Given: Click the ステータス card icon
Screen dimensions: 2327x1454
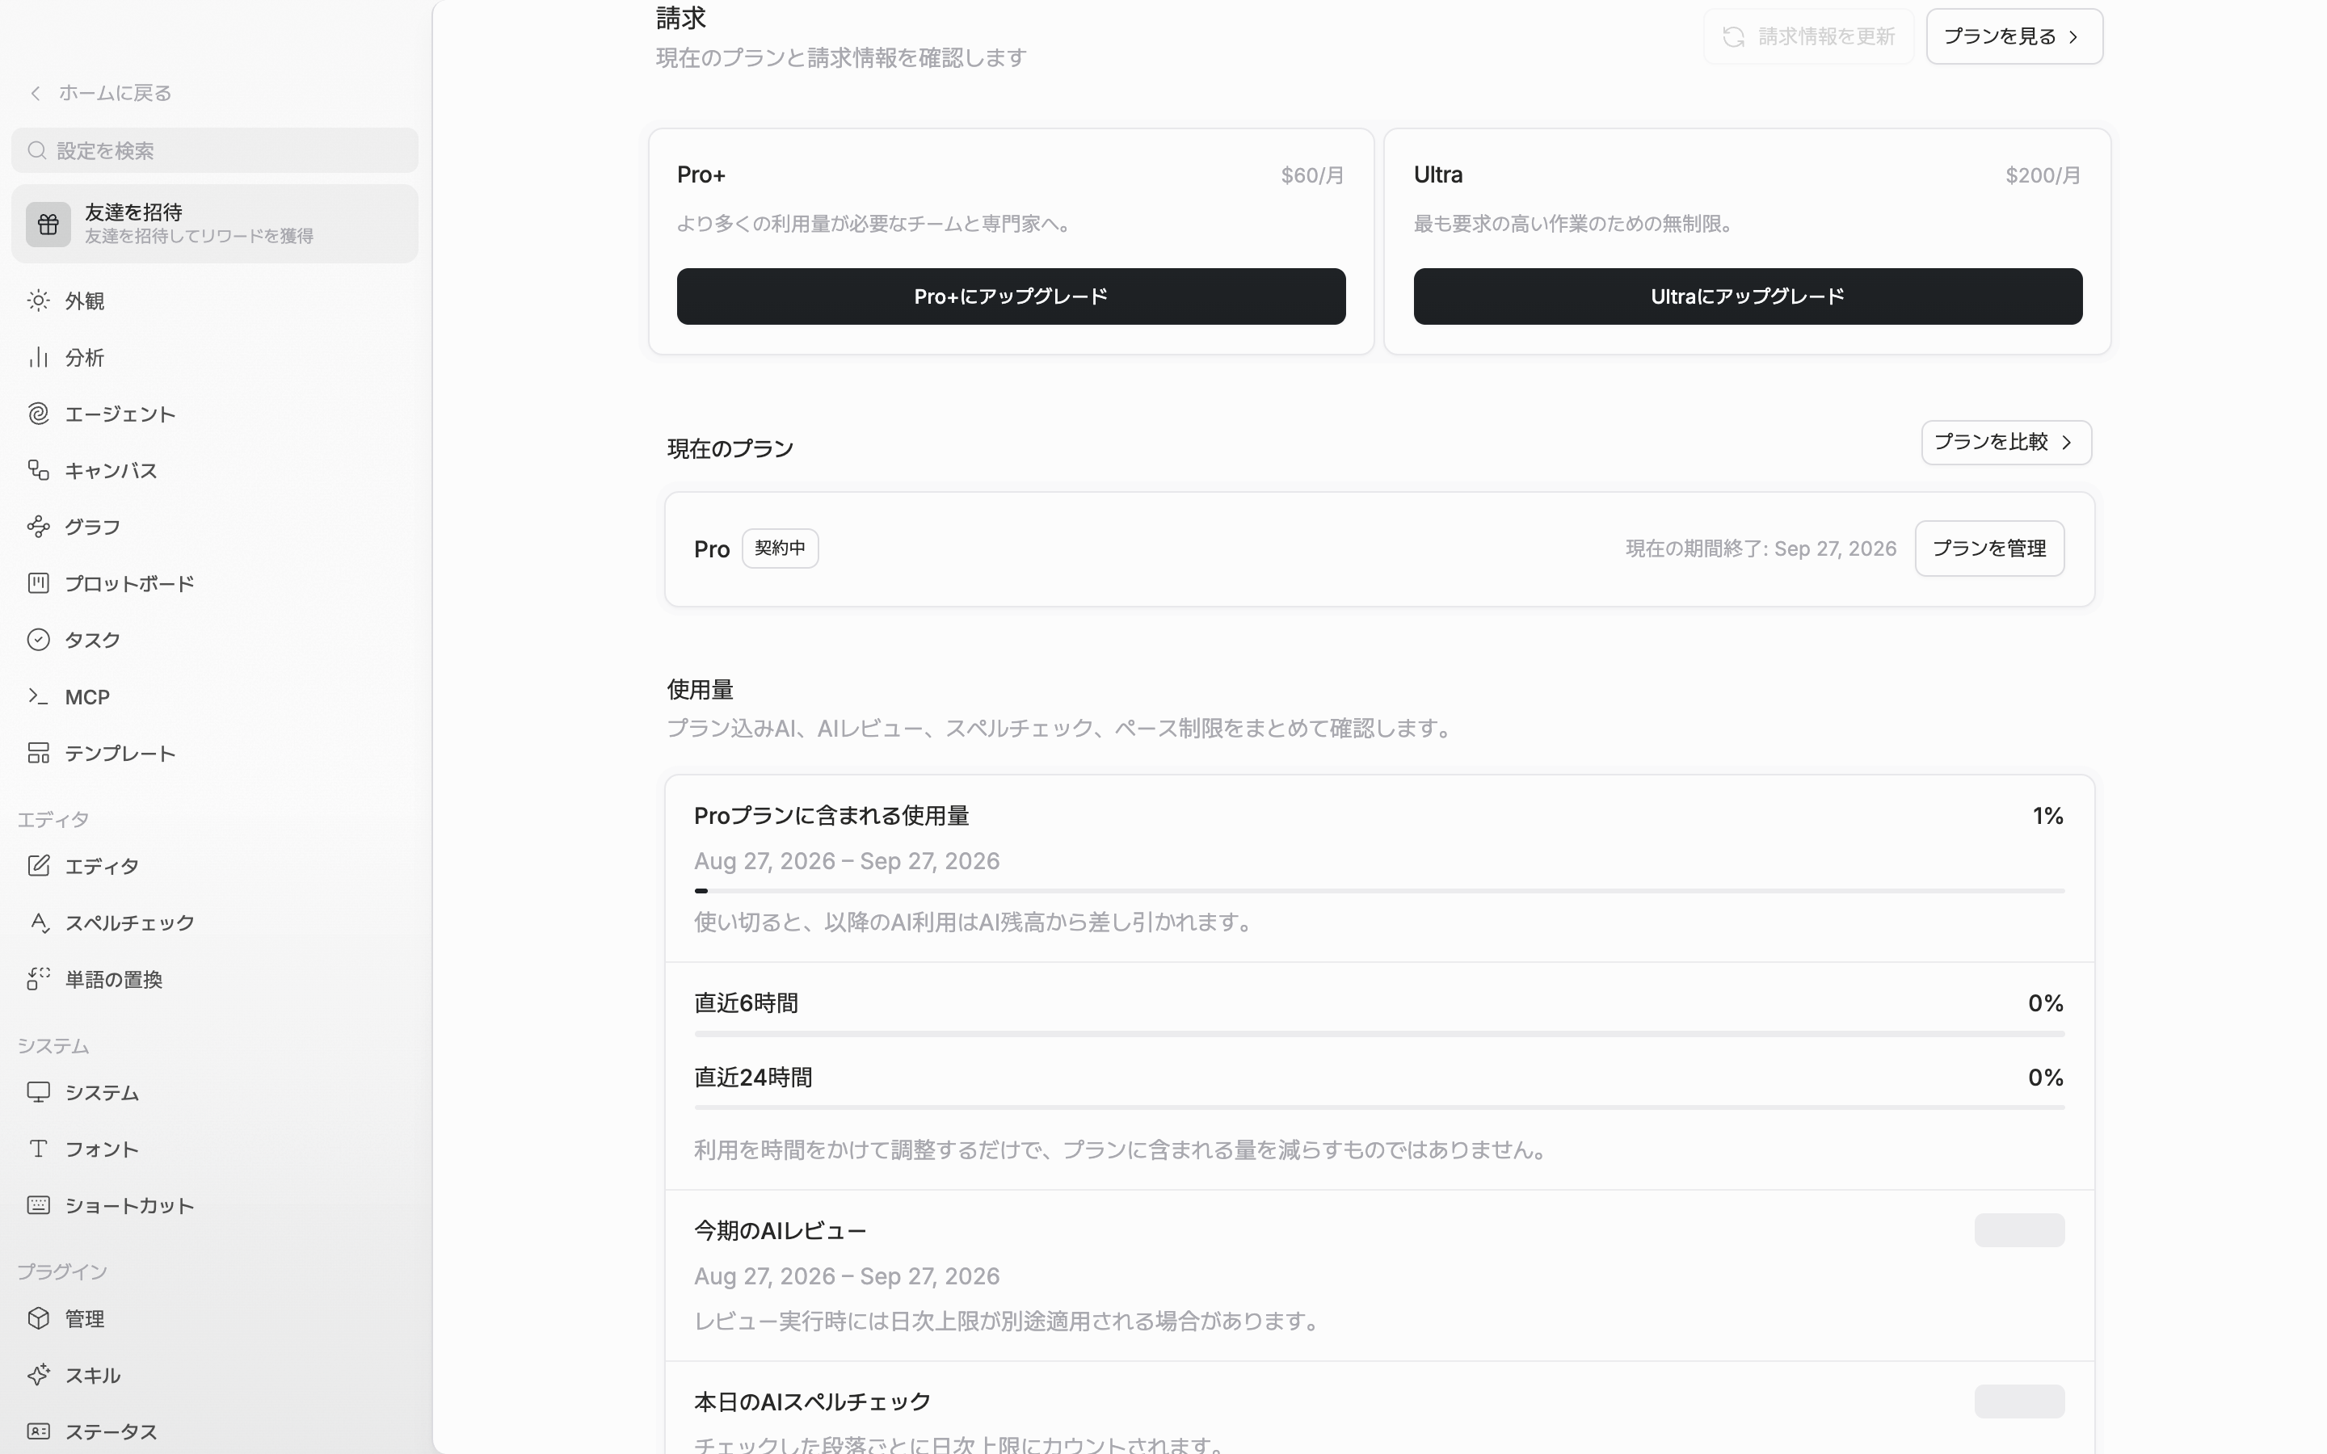Looking at the screenshot, I should pyautogui.click(x=39, y=1431).
